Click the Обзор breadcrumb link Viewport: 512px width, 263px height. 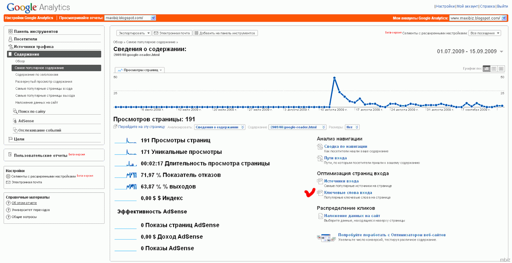[x=118, y=42]
